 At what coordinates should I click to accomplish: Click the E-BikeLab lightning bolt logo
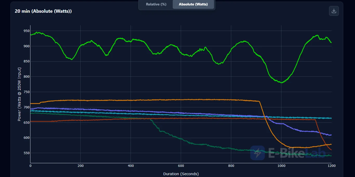[257, 153]
